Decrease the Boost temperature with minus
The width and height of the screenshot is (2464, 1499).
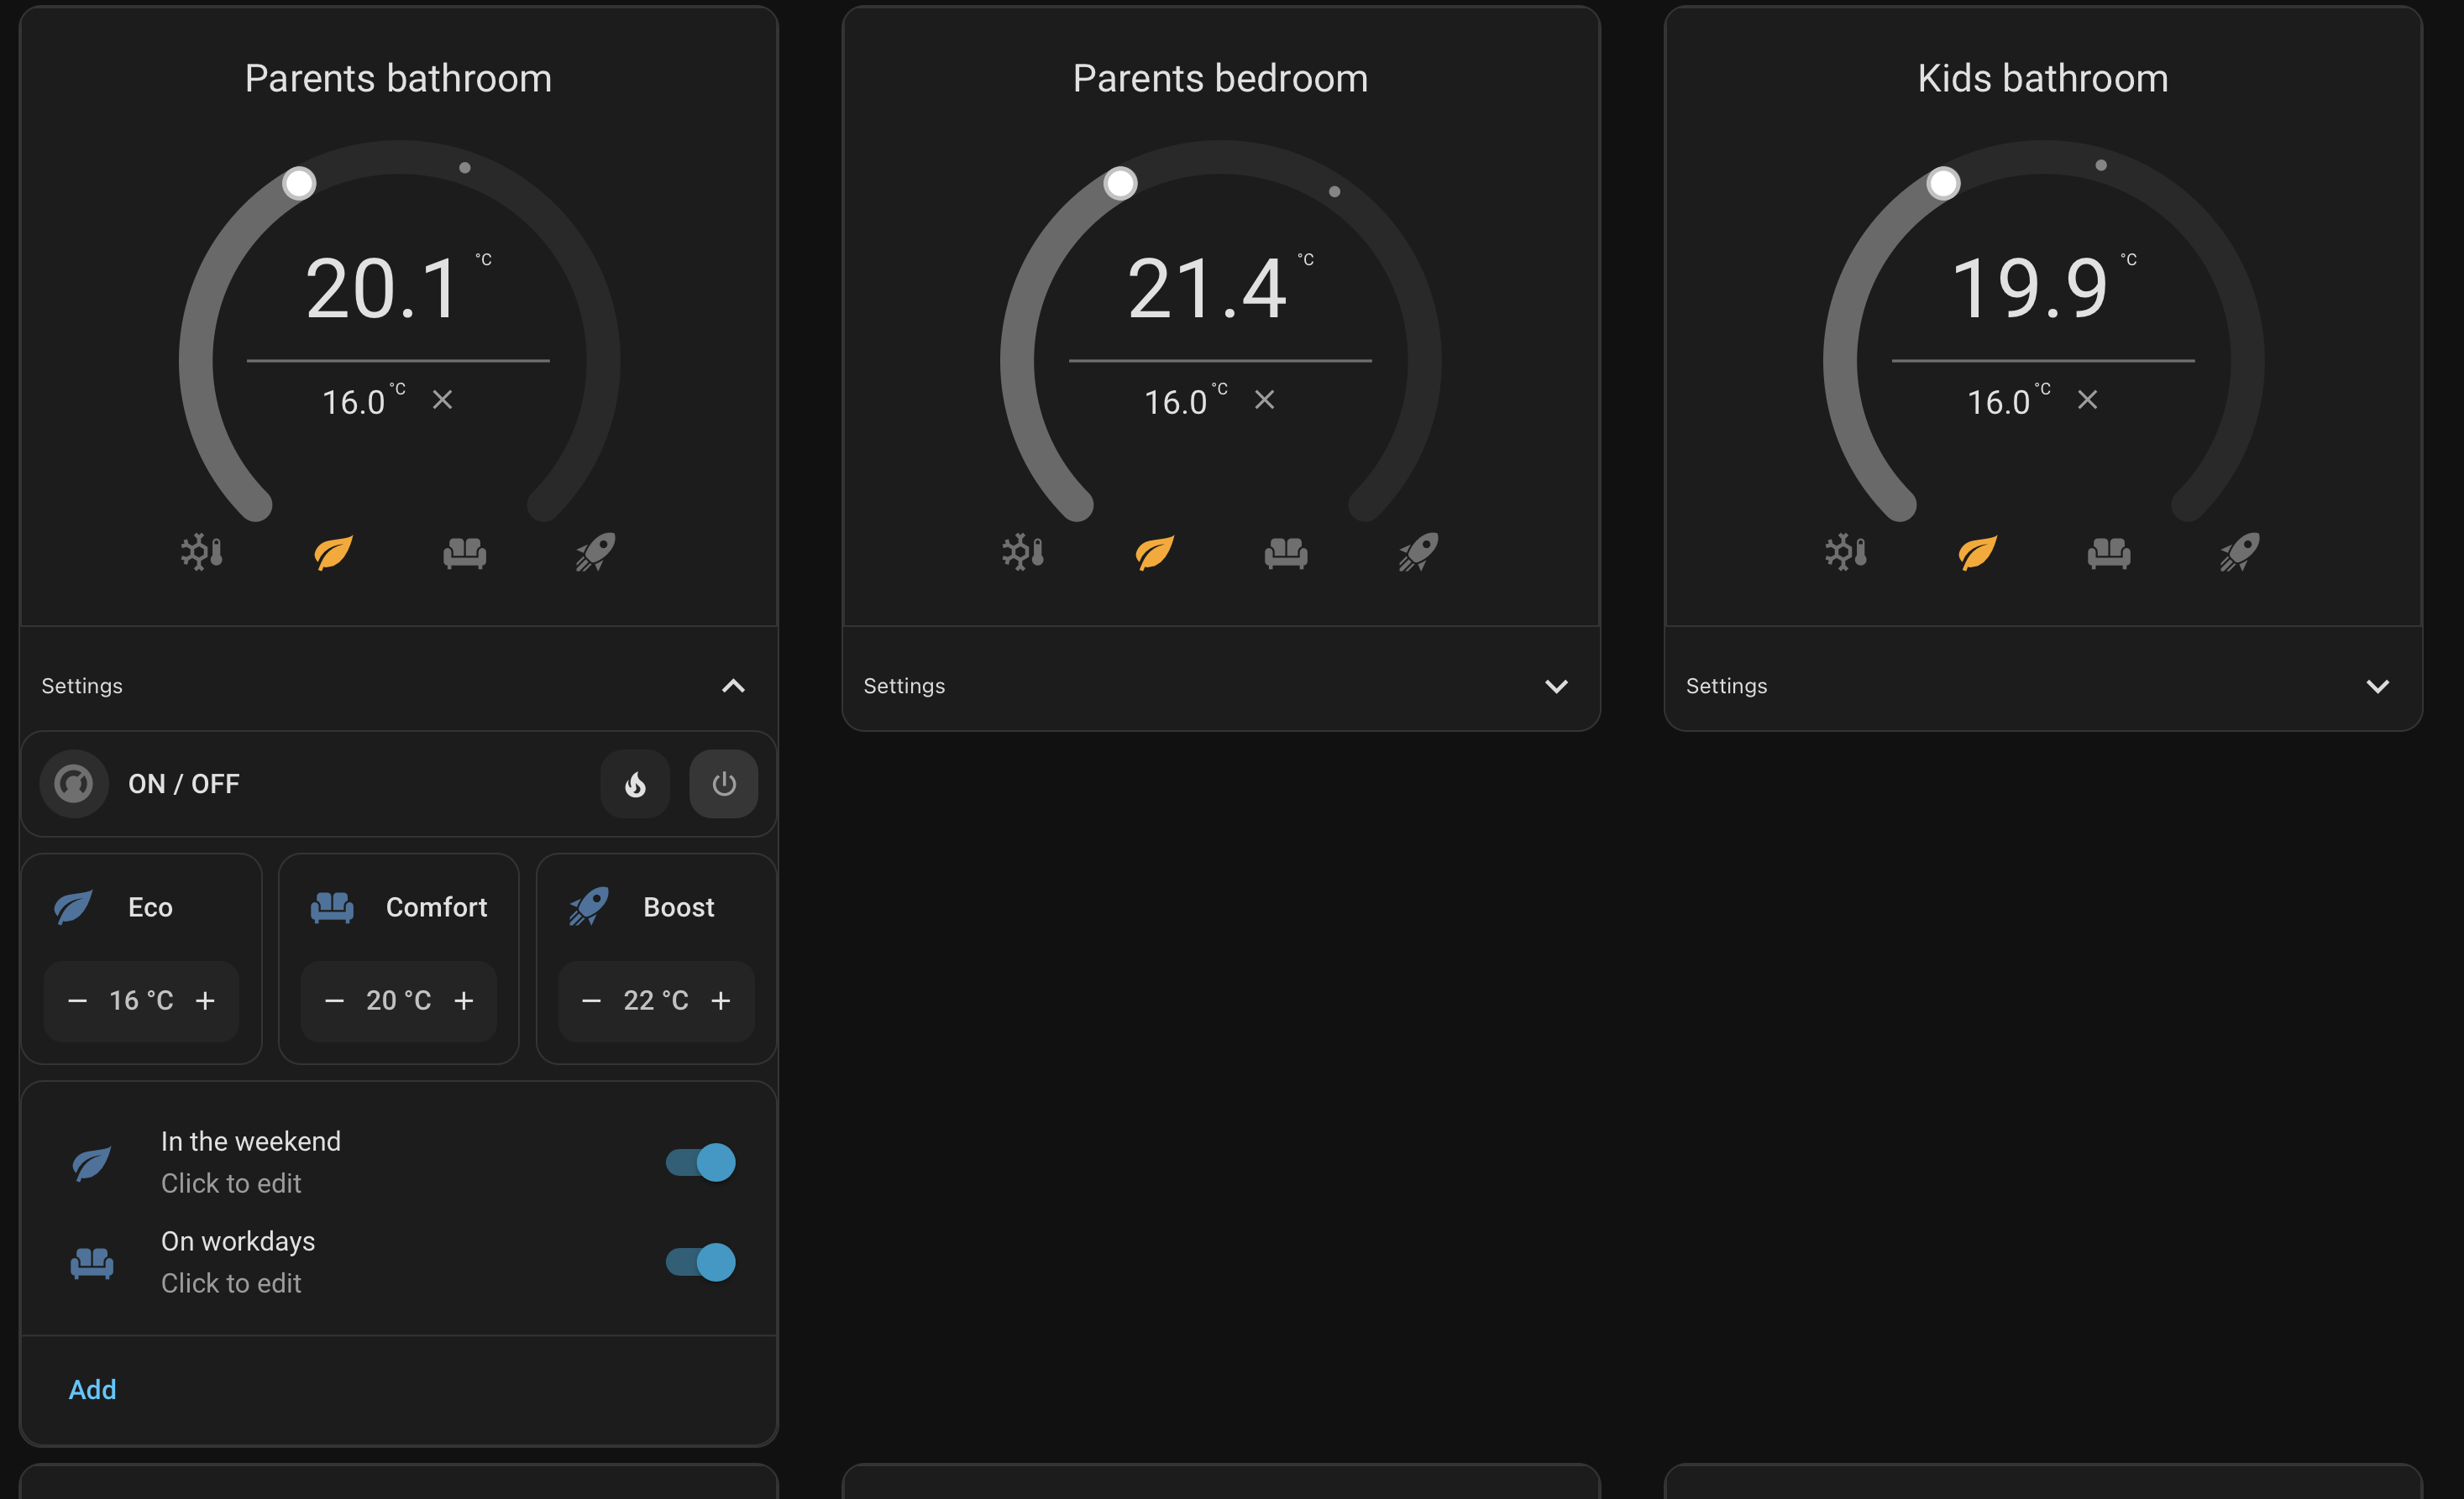[591, 1000]
